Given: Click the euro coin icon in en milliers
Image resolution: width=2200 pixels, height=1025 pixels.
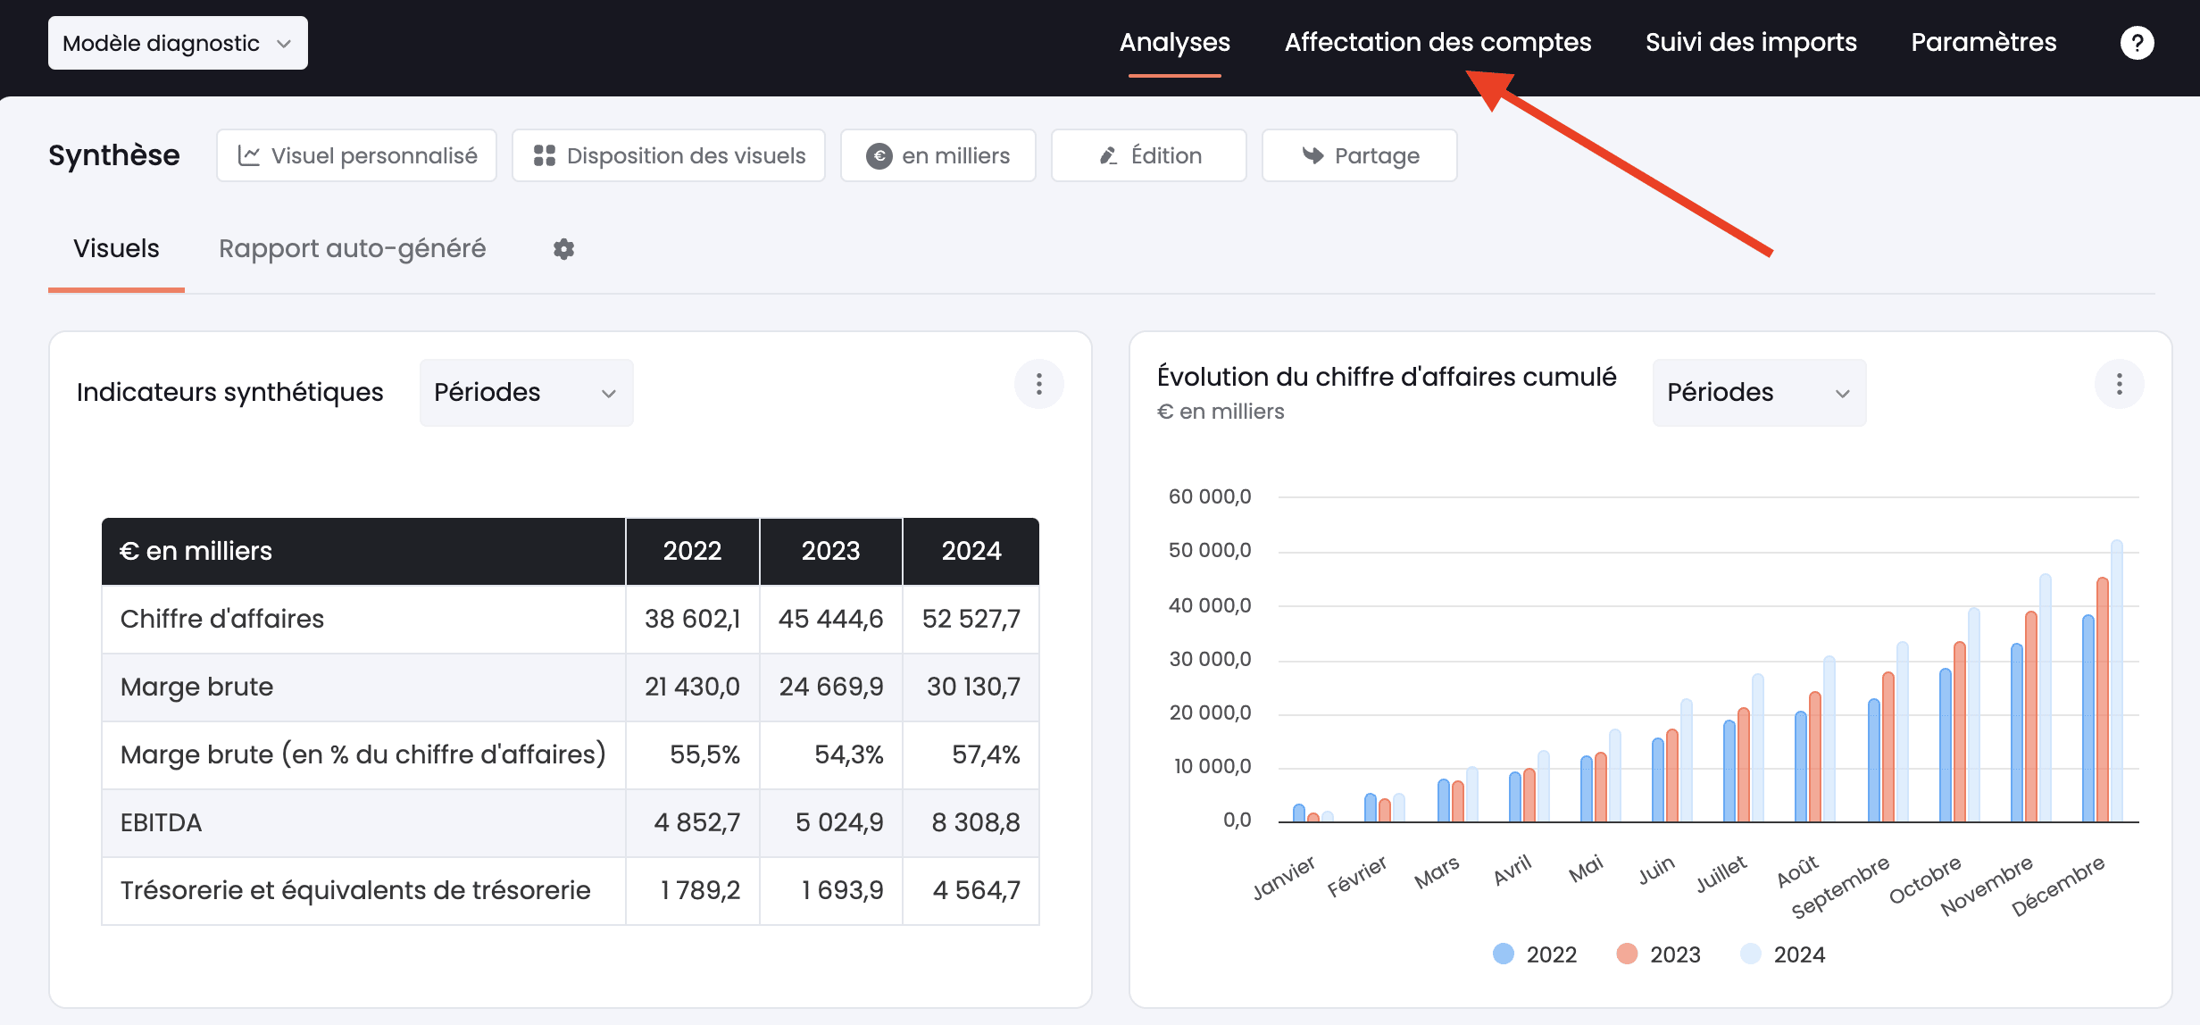Looking at the screenshot, I should click(879, 156).
